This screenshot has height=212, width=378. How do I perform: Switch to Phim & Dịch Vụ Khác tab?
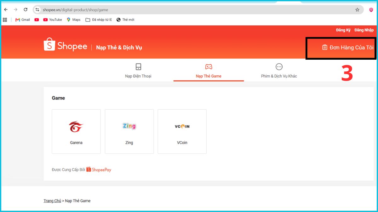click(279, 71)
